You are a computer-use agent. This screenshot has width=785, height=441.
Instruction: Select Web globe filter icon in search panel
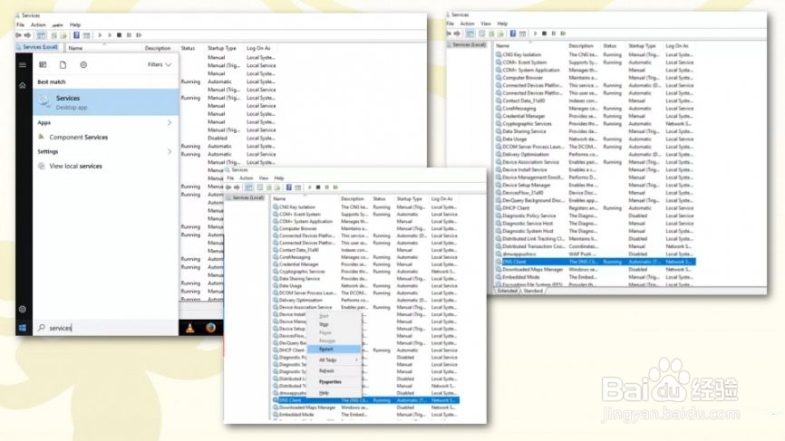(83, 64)
